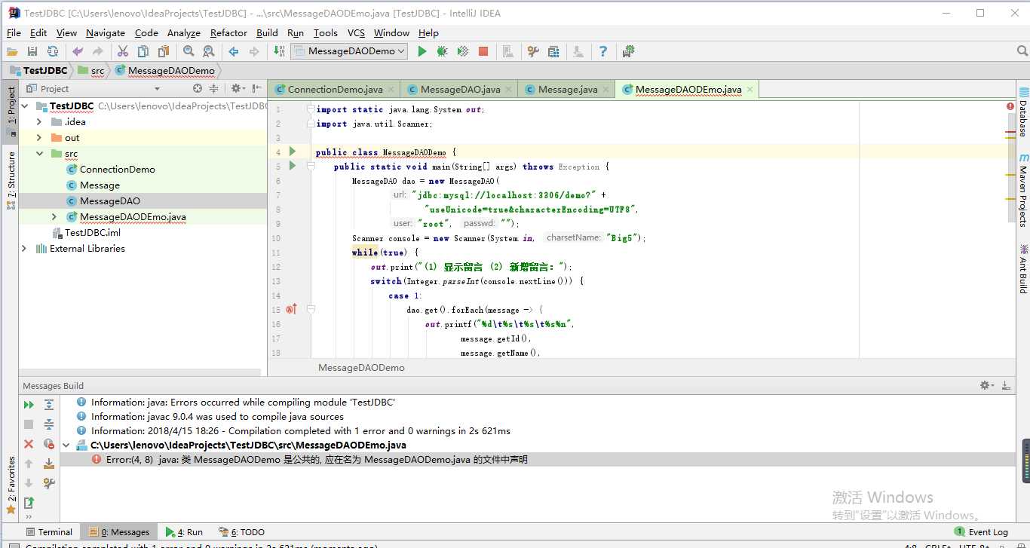The image size is (1030, 548).
Task: Open the 4: Run tool window
Action: [x=185, y=531]
